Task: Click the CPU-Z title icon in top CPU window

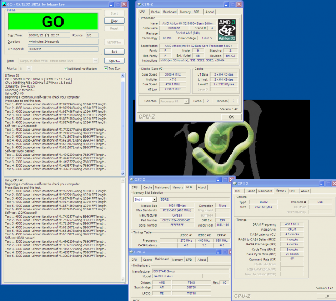Action: click(139, 4)
